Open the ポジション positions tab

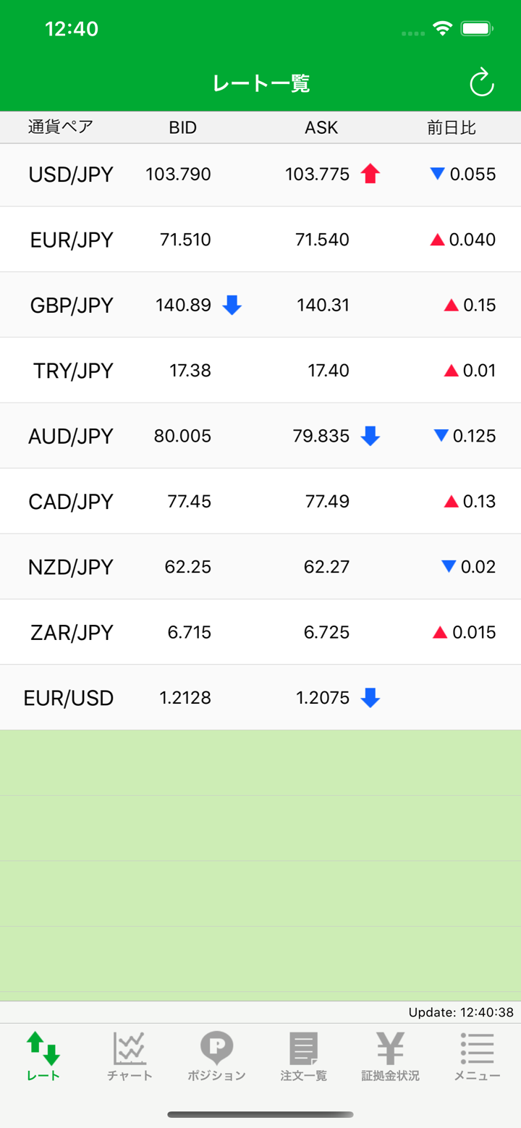pos(216,1057)
